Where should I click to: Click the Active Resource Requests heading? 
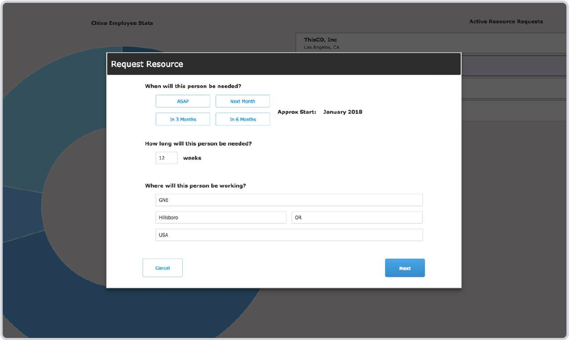pos(506,22)
